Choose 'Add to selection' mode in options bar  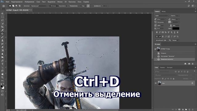(13, 6)
